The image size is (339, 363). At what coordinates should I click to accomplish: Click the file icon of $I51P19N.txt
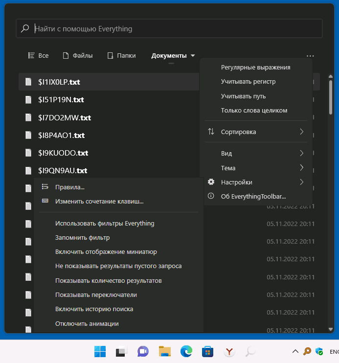tap(28, 99)
